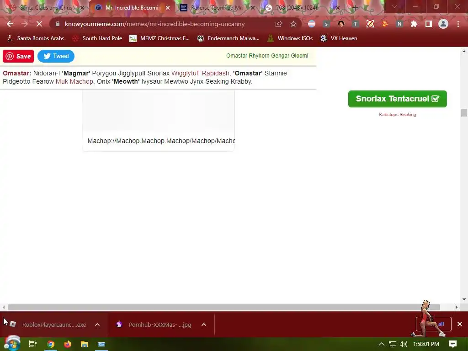Expand options for the .jpg download

204,324
